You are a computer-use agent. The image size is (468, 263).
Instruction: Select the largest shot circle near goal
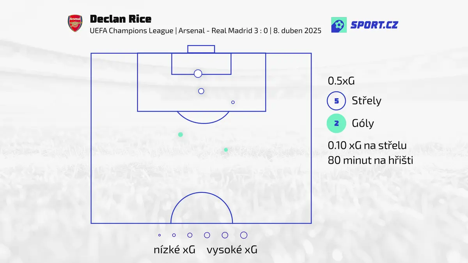(198, 74)
